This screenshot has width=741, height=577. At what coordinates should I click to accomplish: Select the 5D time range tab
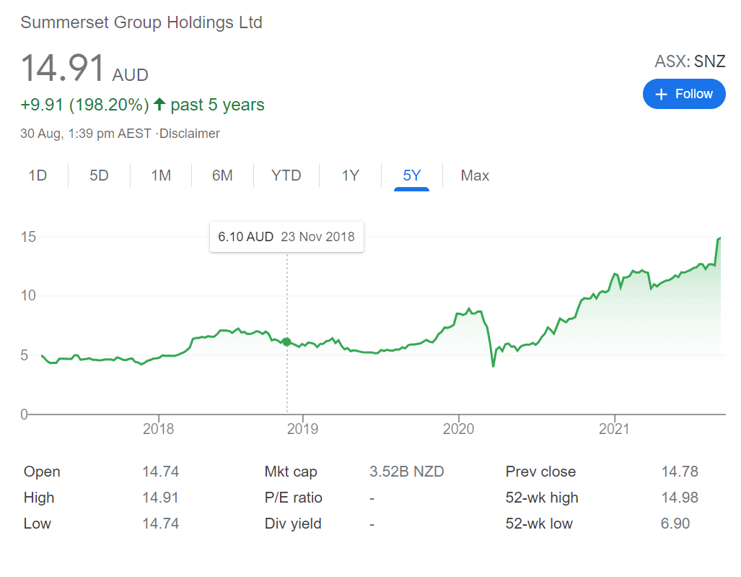(x=99, y=175)
